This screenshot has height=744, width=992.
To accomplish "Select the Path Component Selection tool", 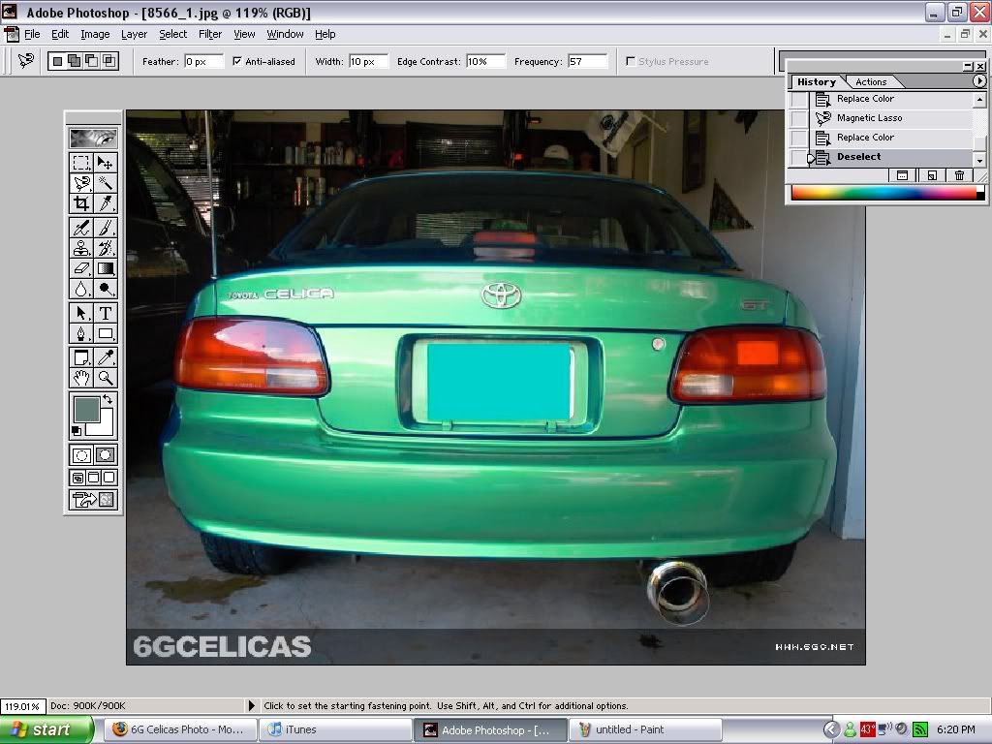I will click(x=81, y=313).
